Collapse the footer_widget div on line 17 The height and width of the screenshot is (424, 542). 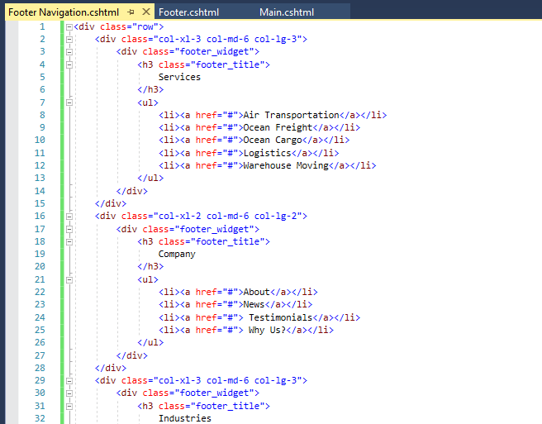(x=68, y=229)
